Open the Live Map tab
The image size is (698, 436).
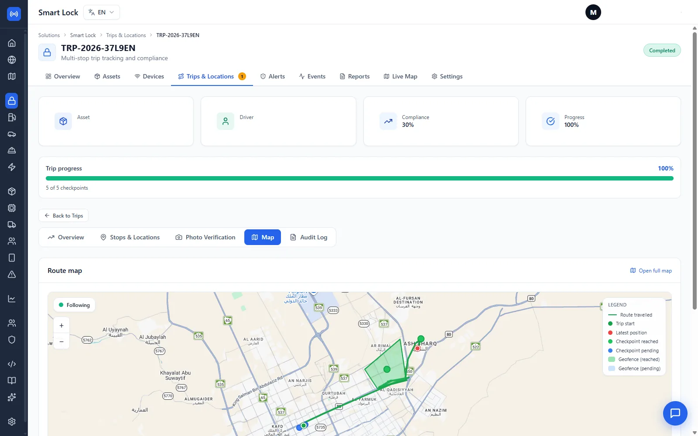[400, 76]
